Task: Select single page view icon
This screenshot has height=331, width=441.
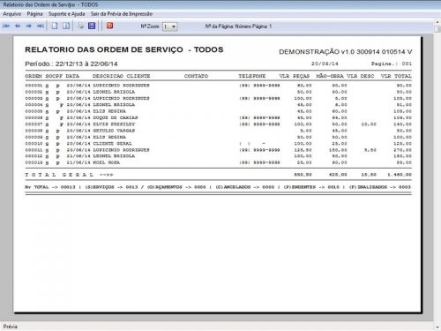Action: pyautogui.click(x=55, y=26)
